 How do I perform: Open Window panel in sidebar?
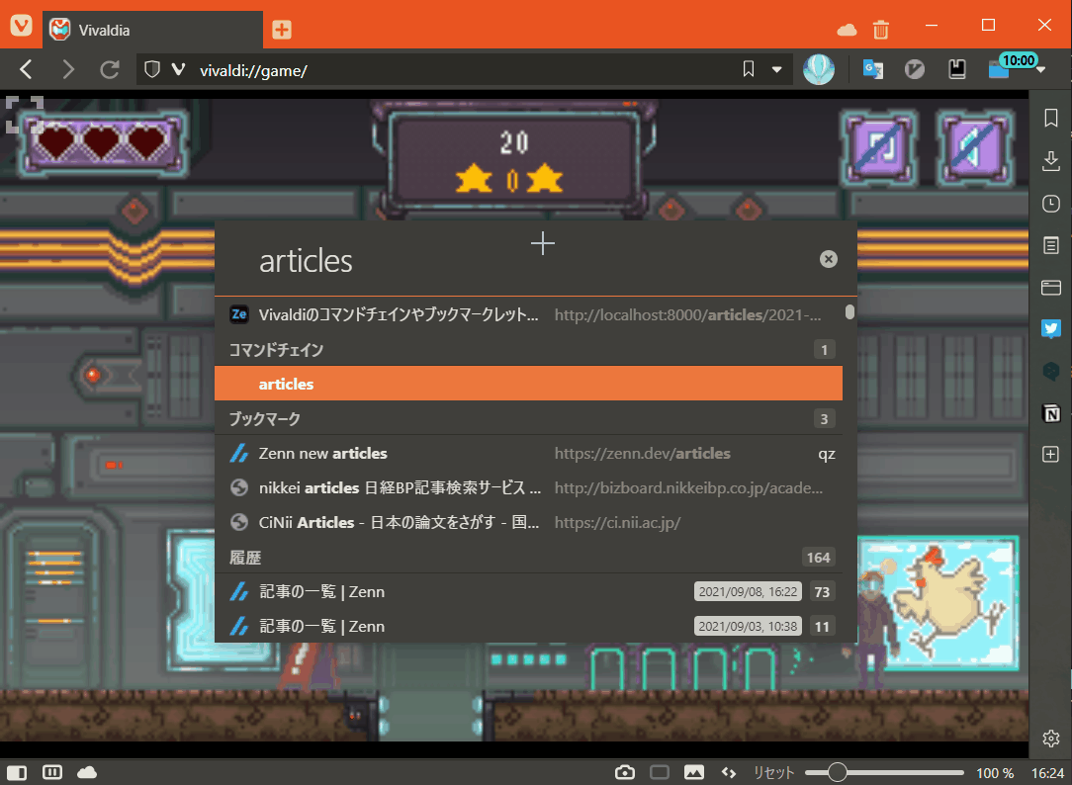(x=1051, y=288)
